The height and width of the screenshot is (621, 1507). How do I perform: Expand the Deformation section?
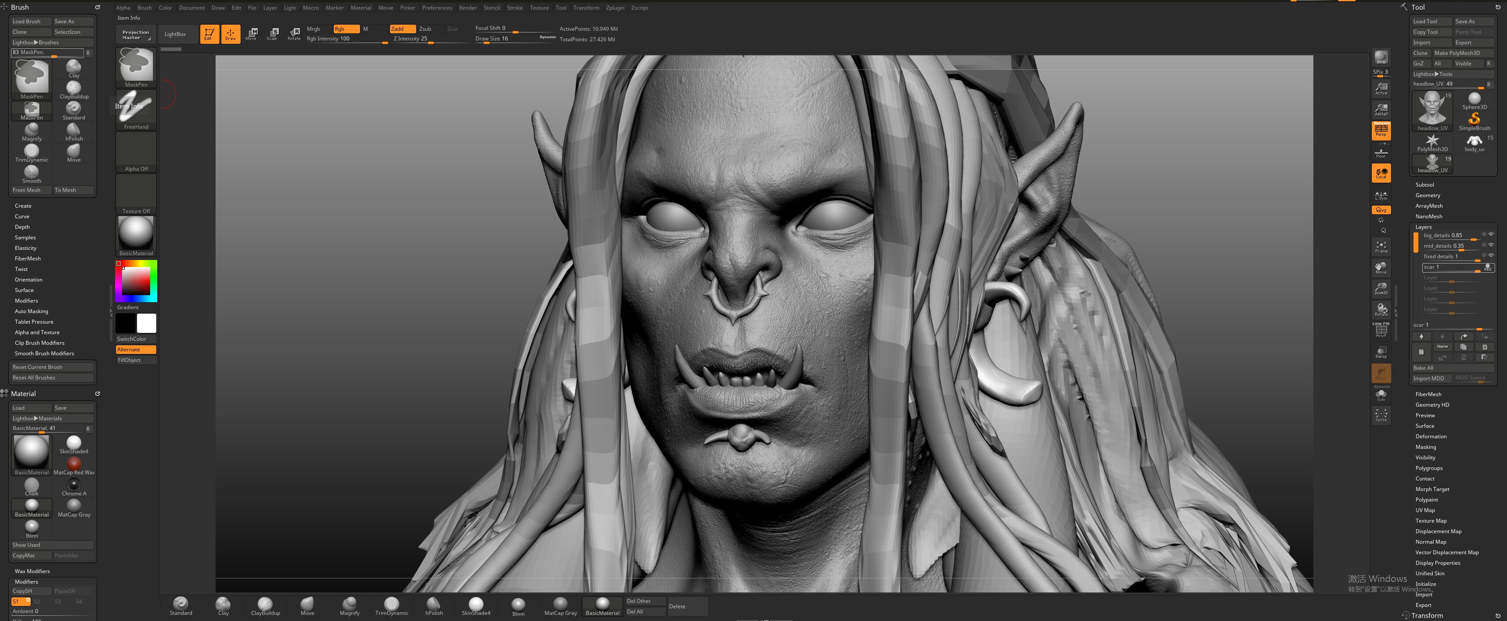1431,436
